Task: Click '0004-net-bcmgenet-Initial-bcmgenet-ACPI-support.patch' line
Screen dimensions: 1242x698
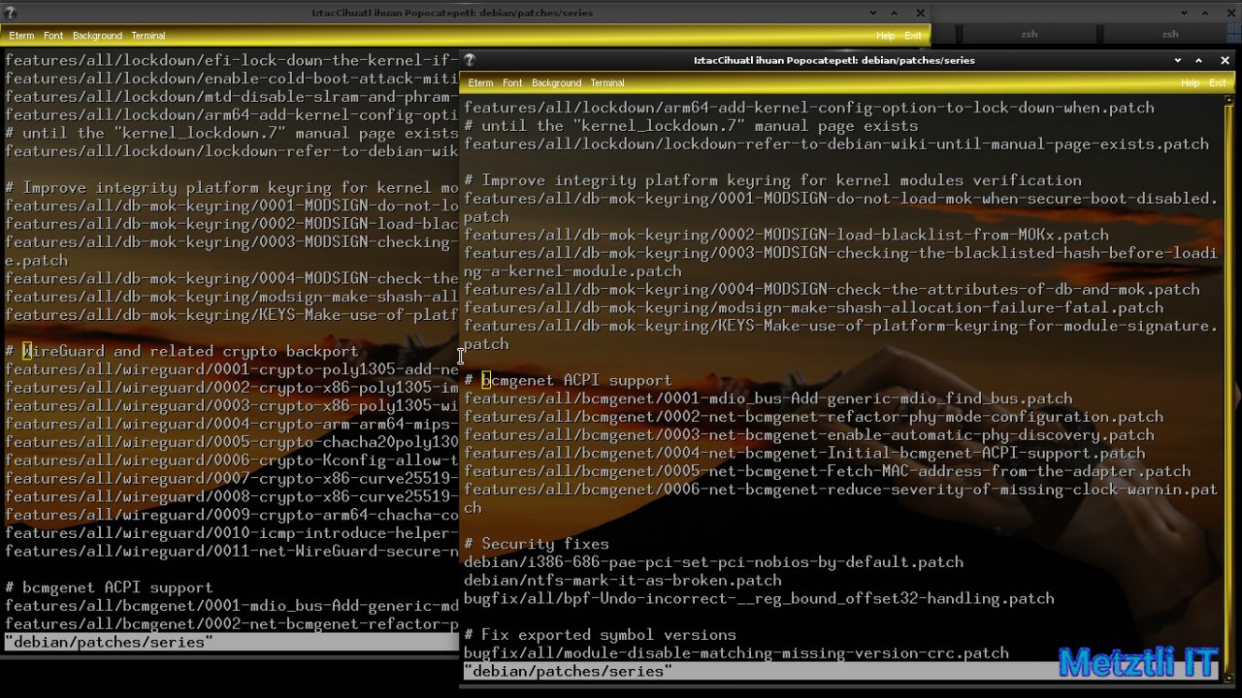Action: tap(804, 453)
